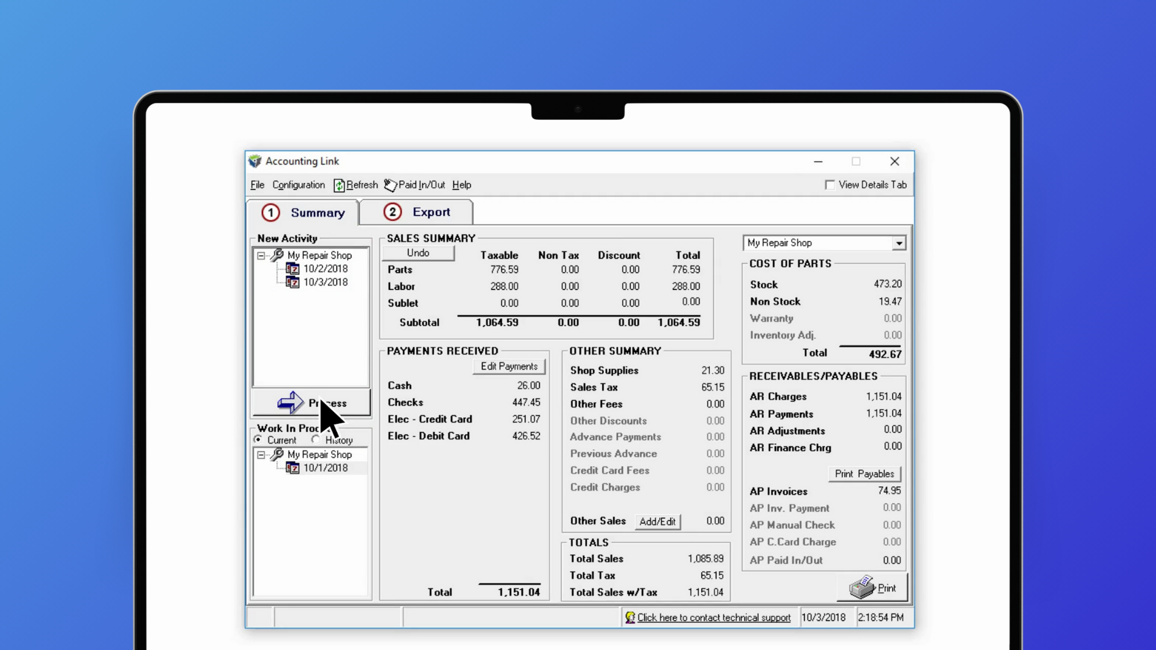This screenshot has height=650, width=1156.
Task: Collapse My Repair Shop in Work In Process
Action: coord(261,455)
